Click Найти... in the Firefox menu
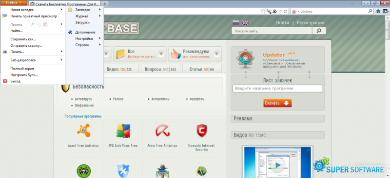Image resolution: width=390 pixels, height=178 pixels. [x=33, y=31]
